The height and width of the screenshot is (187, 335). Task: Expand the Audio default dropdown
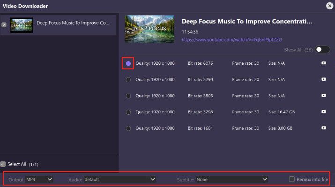(119, 179)
